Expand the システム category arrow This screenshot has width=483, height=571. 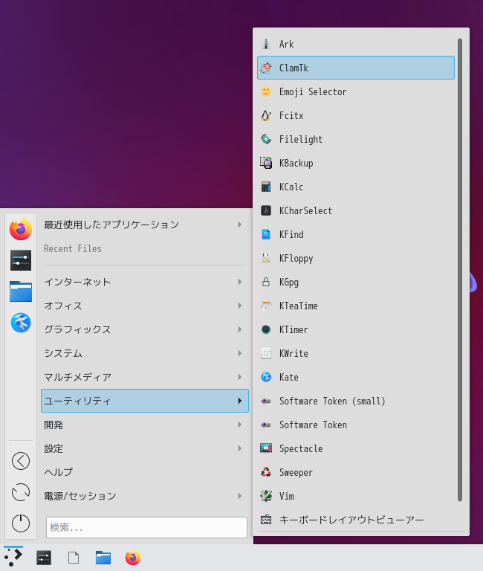click(x=240, y=353)
